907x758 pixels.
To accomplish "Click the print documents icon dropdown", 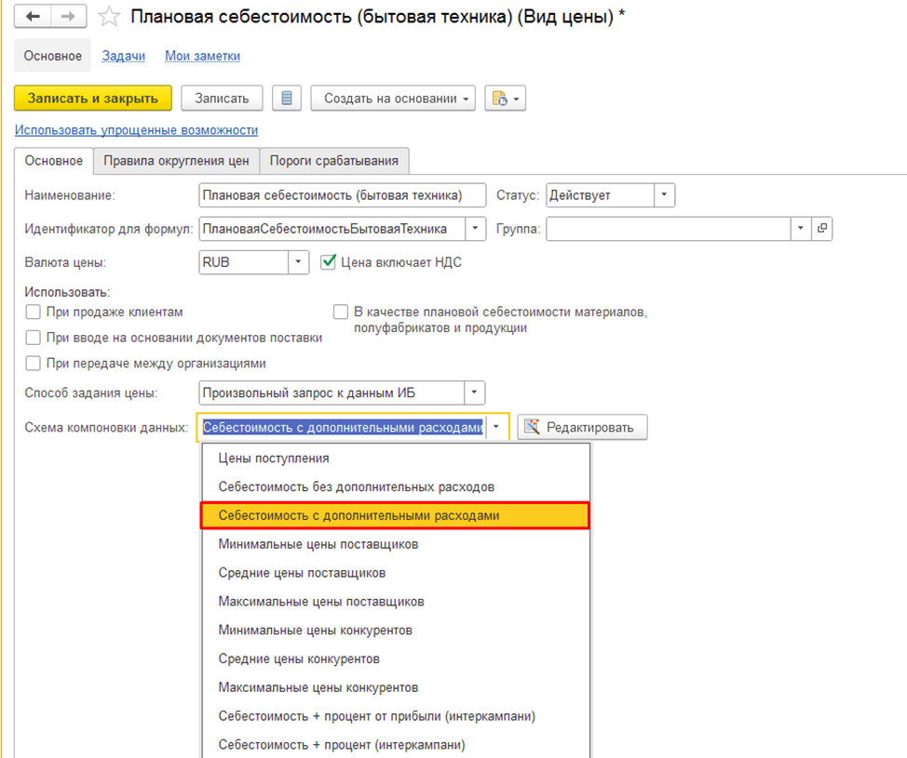I will click(505, 99).
